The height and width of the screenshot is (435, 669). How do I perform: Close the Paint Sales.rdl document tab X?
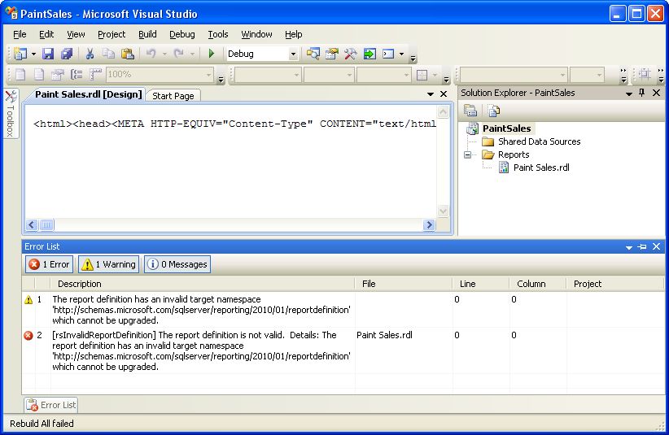pos(444,94)
